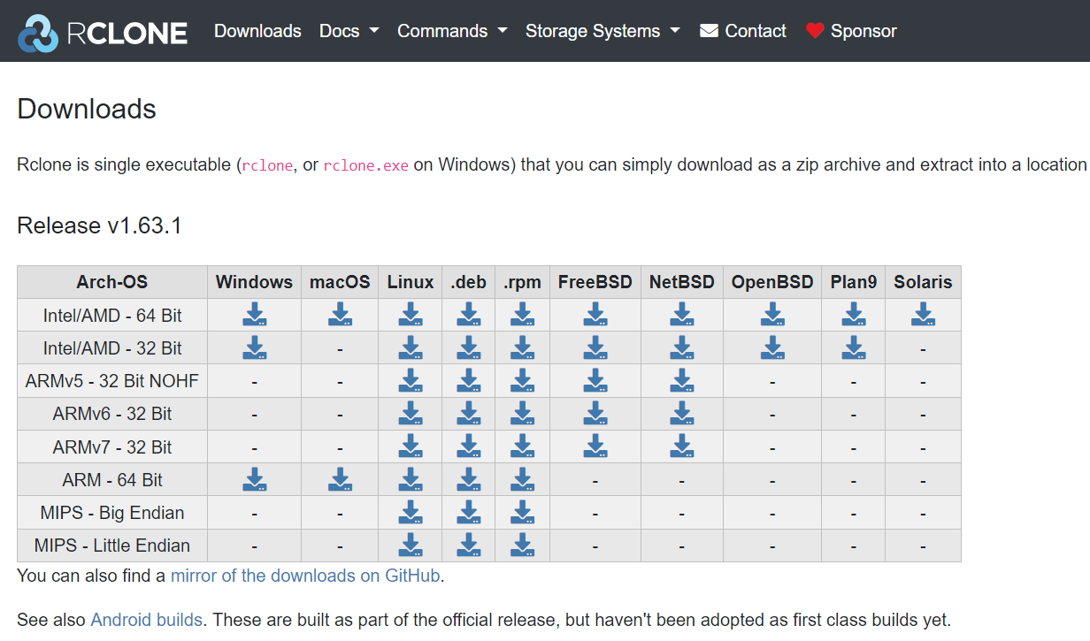The image size is (1090, 641).
Task: Download ARMv5 32 Bit NOHF .deb package
Action: coord(468,380)
